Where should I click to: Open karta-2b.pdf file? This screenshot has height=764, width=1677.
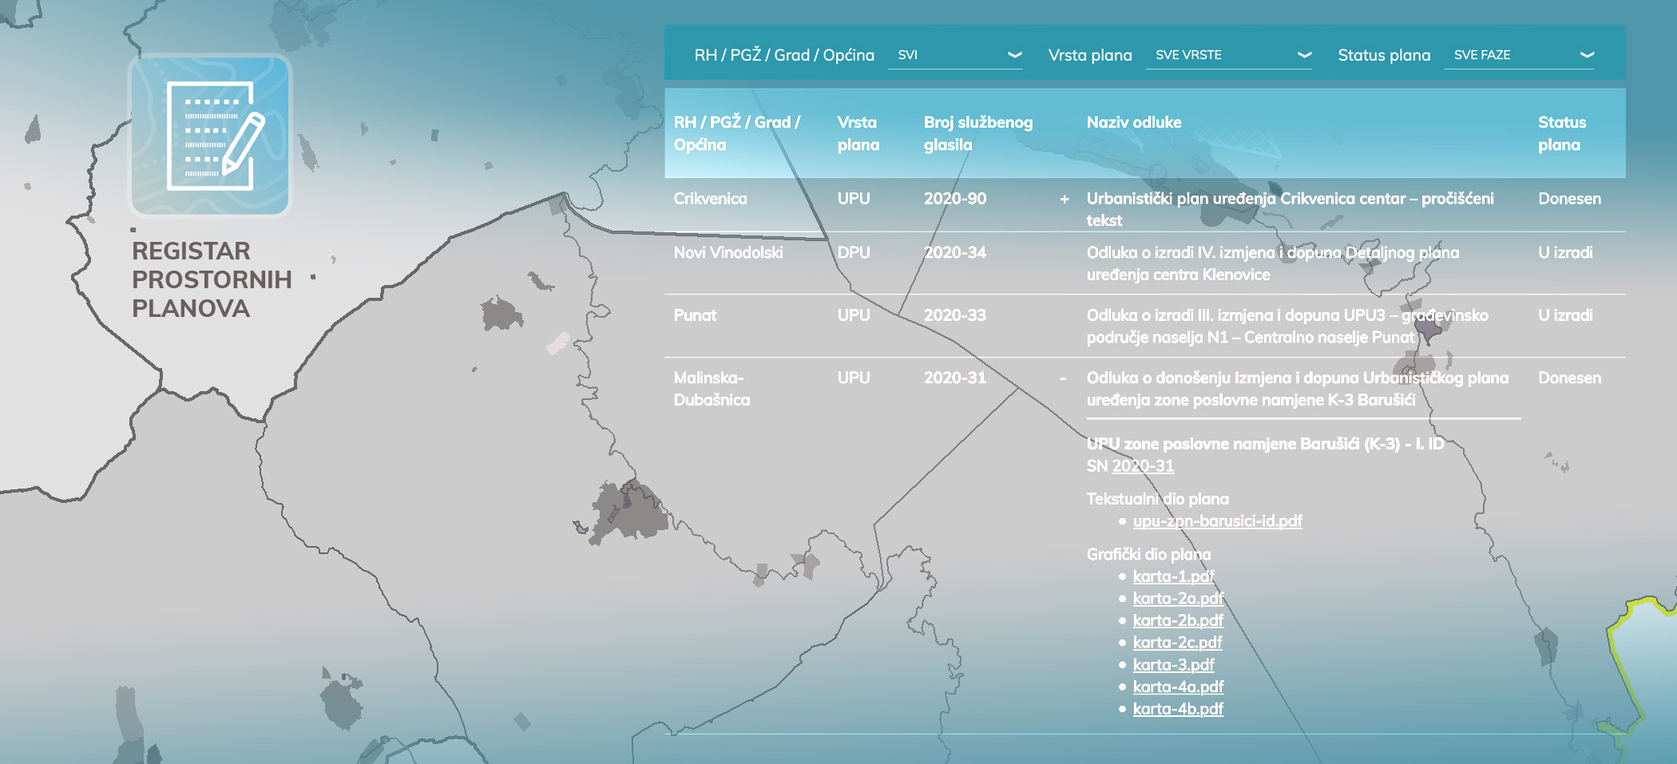(1178, 620)
